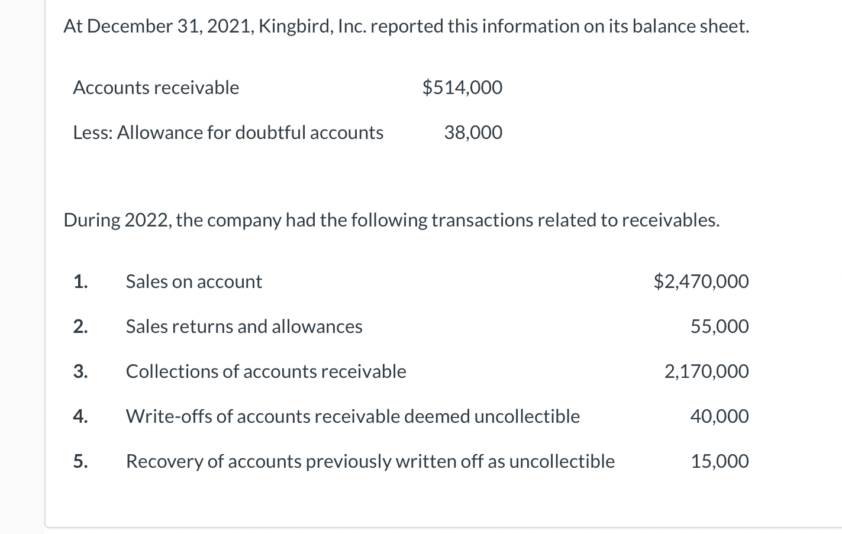The image size is (842, 534).
Task: Select the 15,000 recovery amount
Action: (720, 461)
